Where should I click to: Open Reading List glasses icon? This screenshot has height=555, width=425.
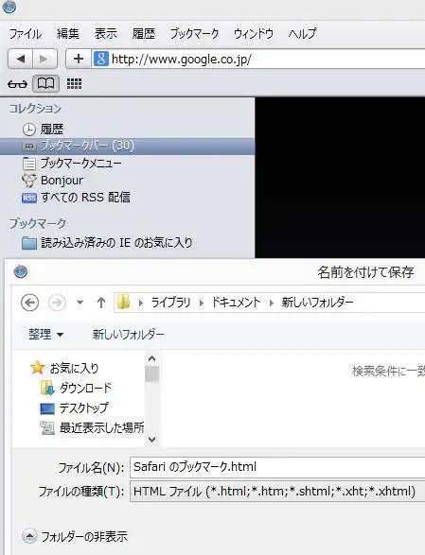pyautogui.click(x=17, y=84)
